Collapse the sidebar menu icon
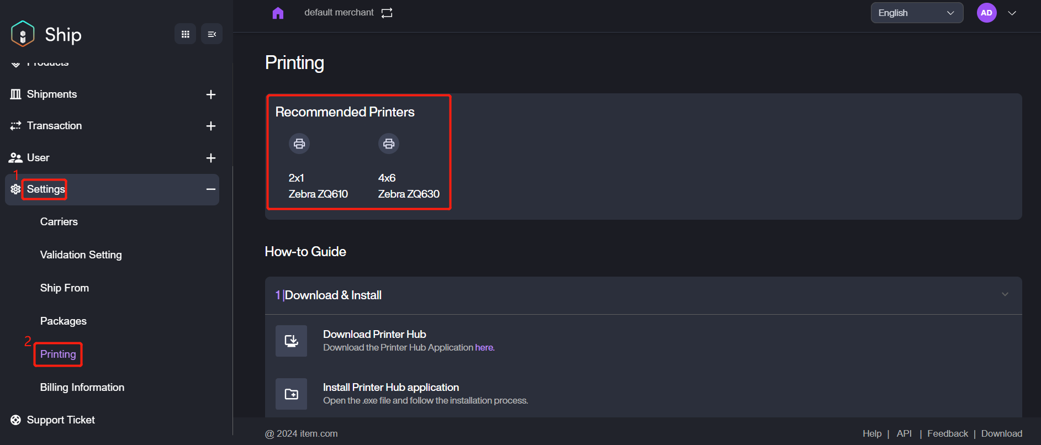The height and width of the screenshot is (445, 1041). click(212, 34)
